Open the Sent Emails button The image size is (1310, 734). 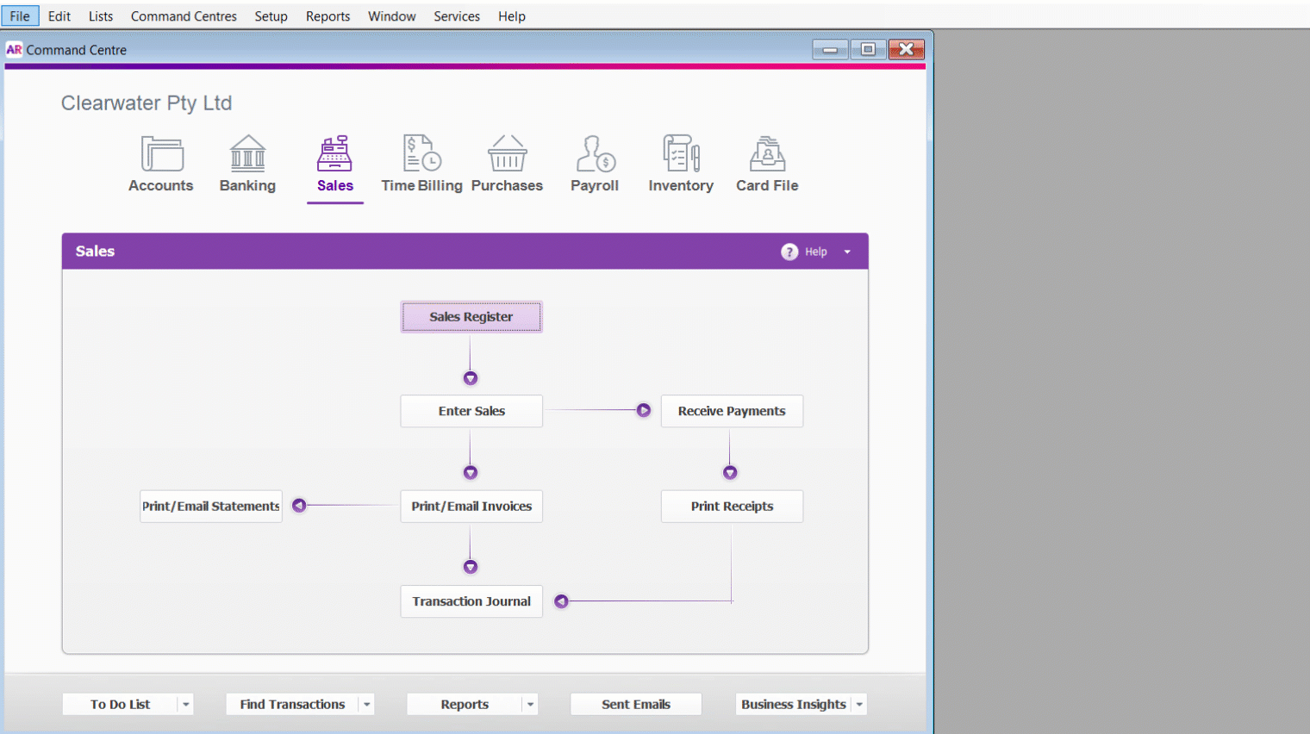click(x=636, y=705)
